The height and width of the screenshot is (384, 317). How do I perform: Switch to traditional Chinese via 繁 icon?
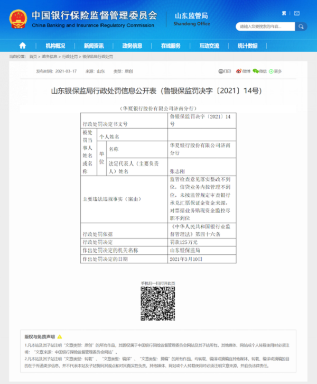[284, 13]
